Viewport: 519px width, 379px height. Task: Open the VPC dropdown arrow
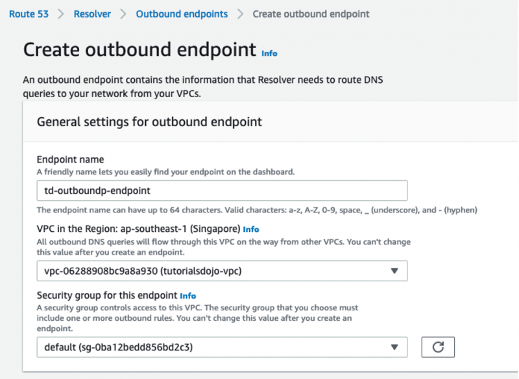click(x=395, y=271)
